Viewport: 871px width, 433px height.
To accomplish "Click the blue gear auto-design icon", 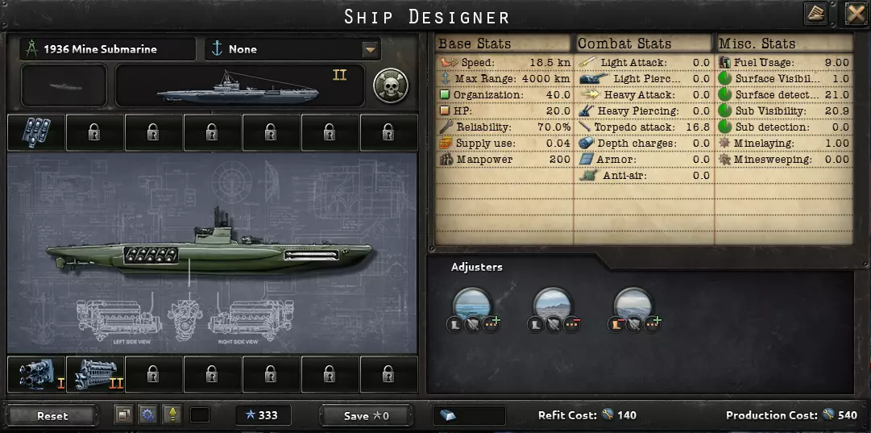I will pos(147,415).
